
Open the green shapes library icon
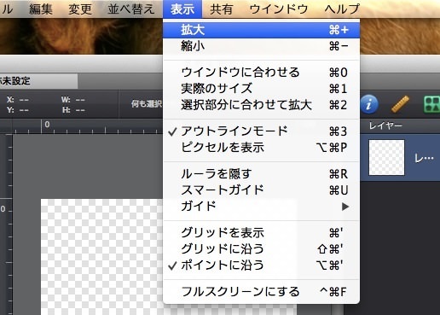[431, 104]
